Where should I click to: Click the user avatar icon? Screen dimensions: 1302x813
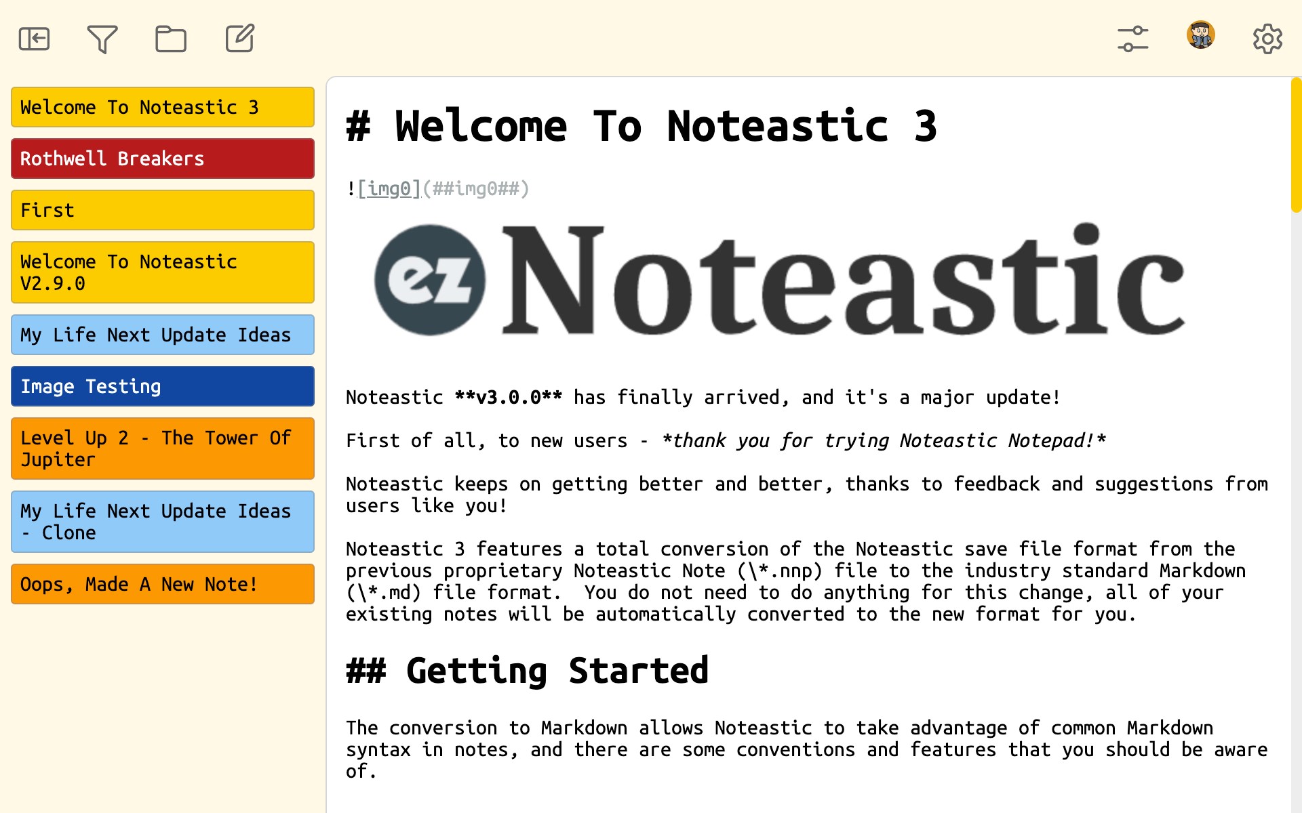[x=1200, y=35]
